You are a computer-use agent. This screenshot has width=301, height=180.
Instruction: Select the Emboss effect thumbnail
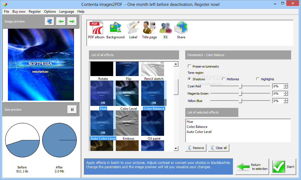pyautogui.click(x=127, y=123)
